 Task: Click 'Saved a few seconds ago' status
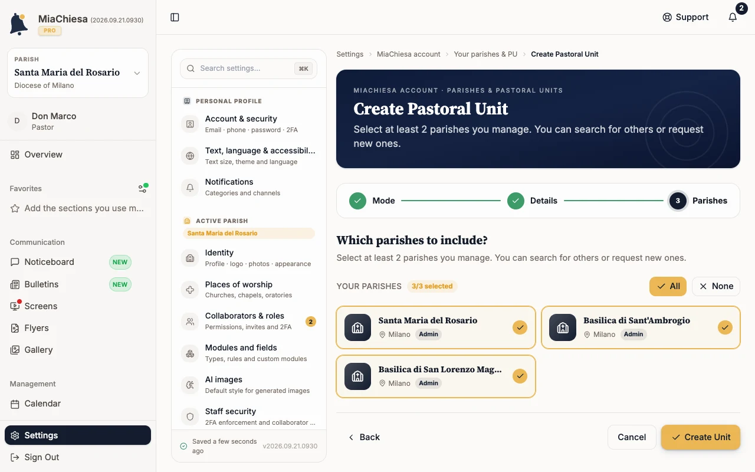click(224, 446)
